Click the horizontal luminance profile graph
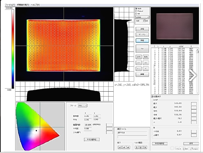 click(64, 92)
